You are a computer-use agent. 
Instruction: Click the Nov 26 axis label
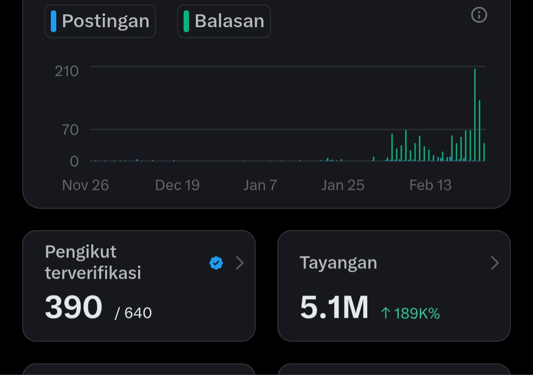click(85, 186)
